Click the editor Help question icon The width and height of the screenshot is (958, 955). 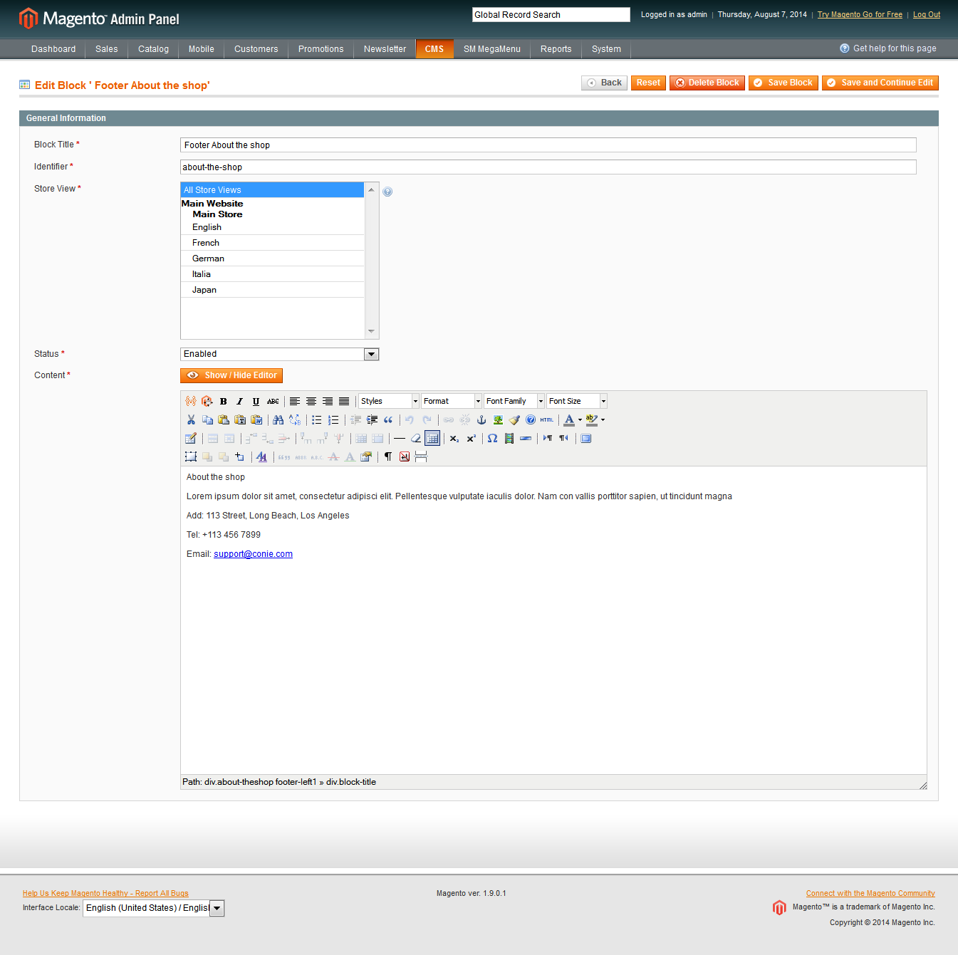tap(530, 419)
